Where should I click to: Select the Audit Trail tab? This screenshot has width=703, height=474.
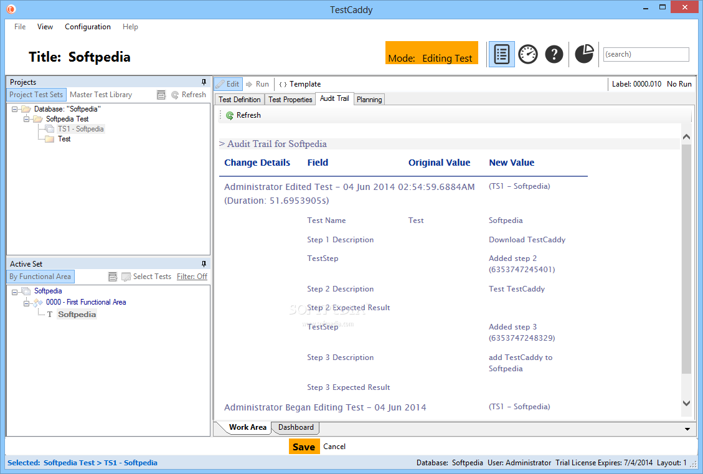[334, 98]
